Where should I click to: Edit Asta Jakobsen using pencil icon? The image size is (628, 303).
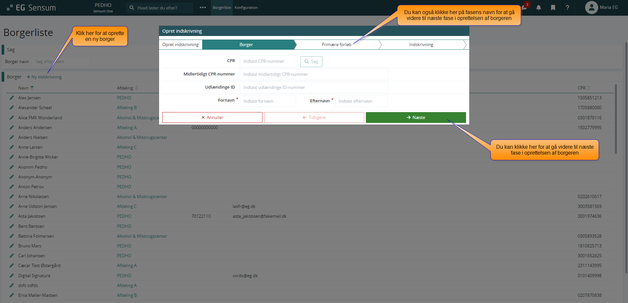12,216
